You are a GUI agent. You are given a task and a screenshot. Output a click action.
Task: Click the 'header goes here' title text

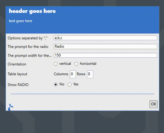(32, 11)
